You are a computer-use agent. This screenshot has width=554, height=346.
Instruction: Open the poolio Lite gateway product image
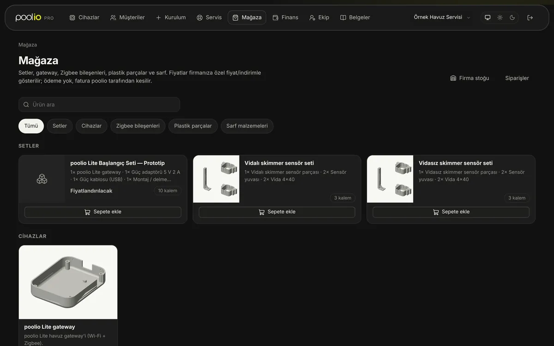[68, 282]
